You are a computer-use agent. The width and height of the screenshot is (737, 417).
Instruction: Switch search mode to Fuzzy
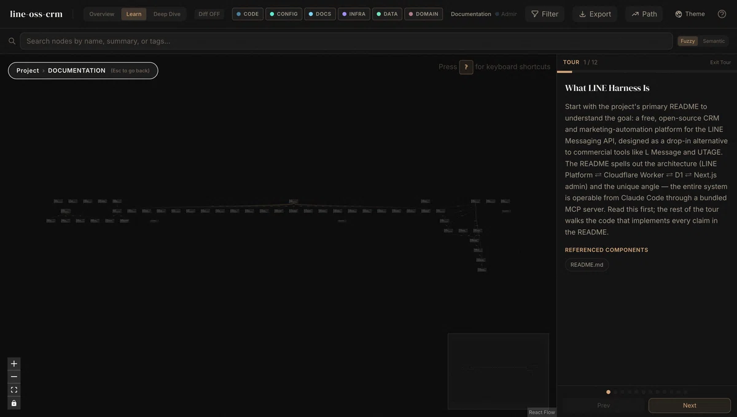pyautogui.click(x=688, y=41)
